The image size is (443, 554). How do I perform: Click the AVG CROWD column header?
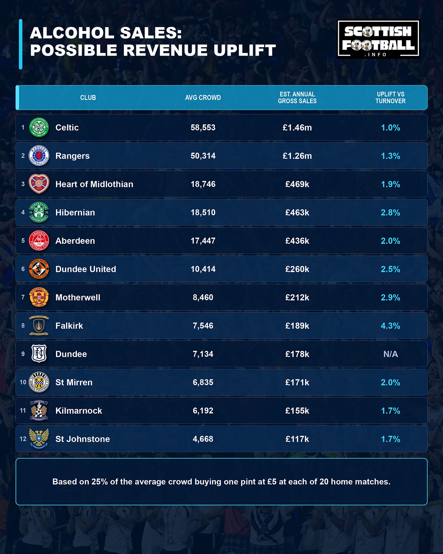203,98
